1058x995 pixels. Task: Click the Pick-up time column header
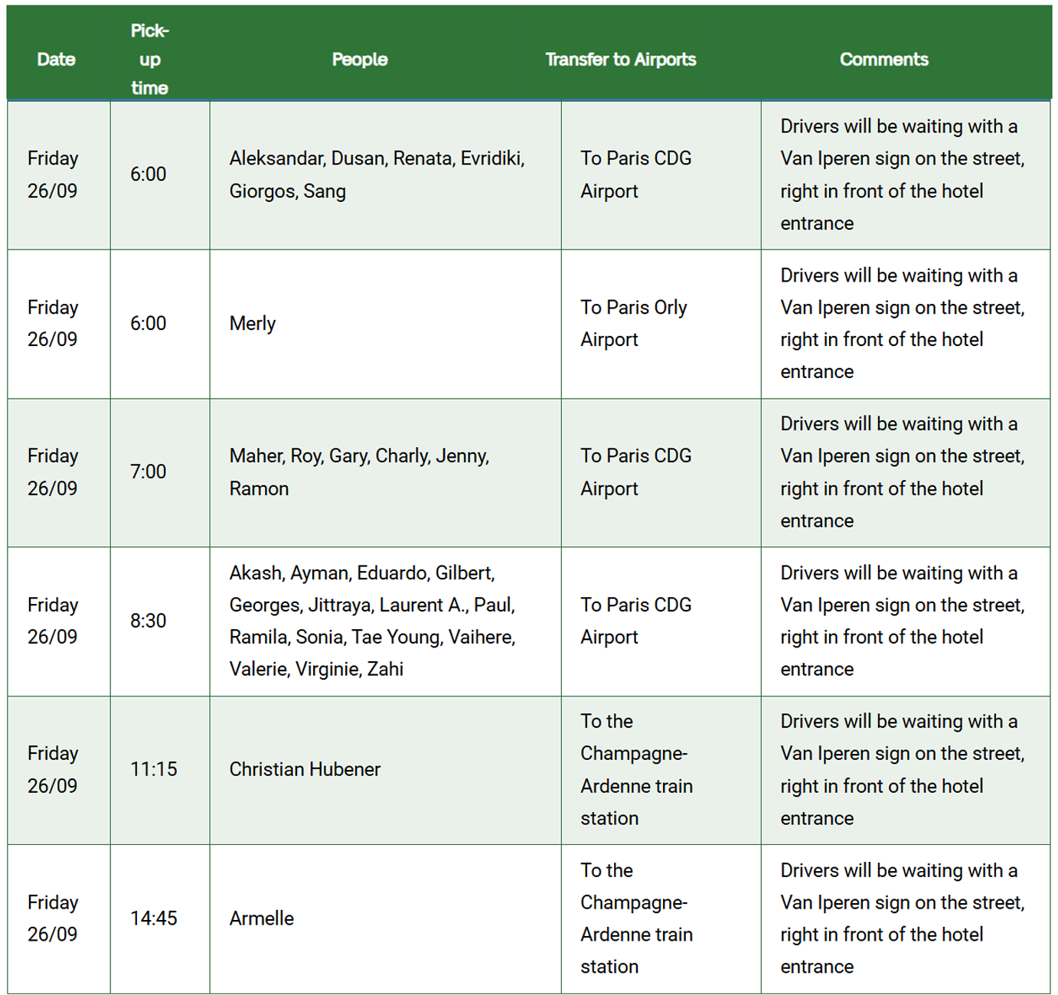(149, 60)
